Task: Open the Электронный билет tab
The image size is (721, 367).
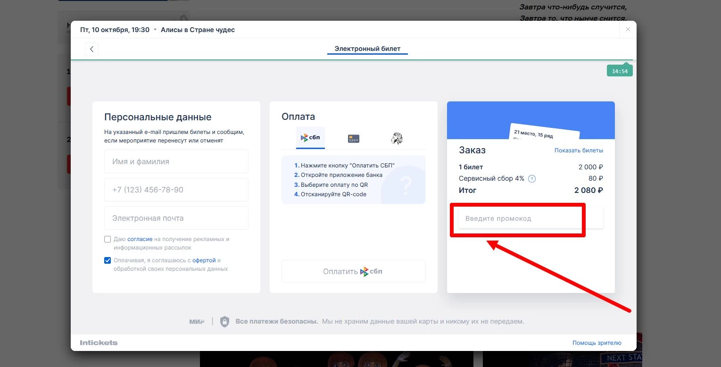Action: coord(367,49)
